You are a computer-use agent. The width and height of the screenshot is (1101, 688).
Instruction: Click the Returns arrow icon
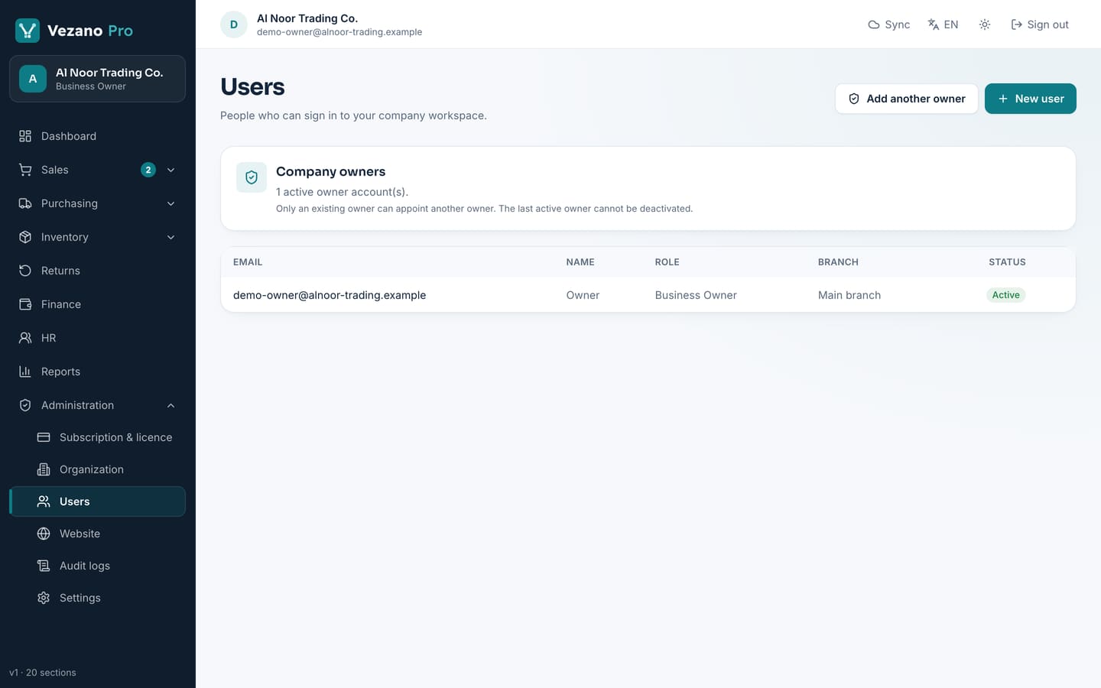(25, 271)
